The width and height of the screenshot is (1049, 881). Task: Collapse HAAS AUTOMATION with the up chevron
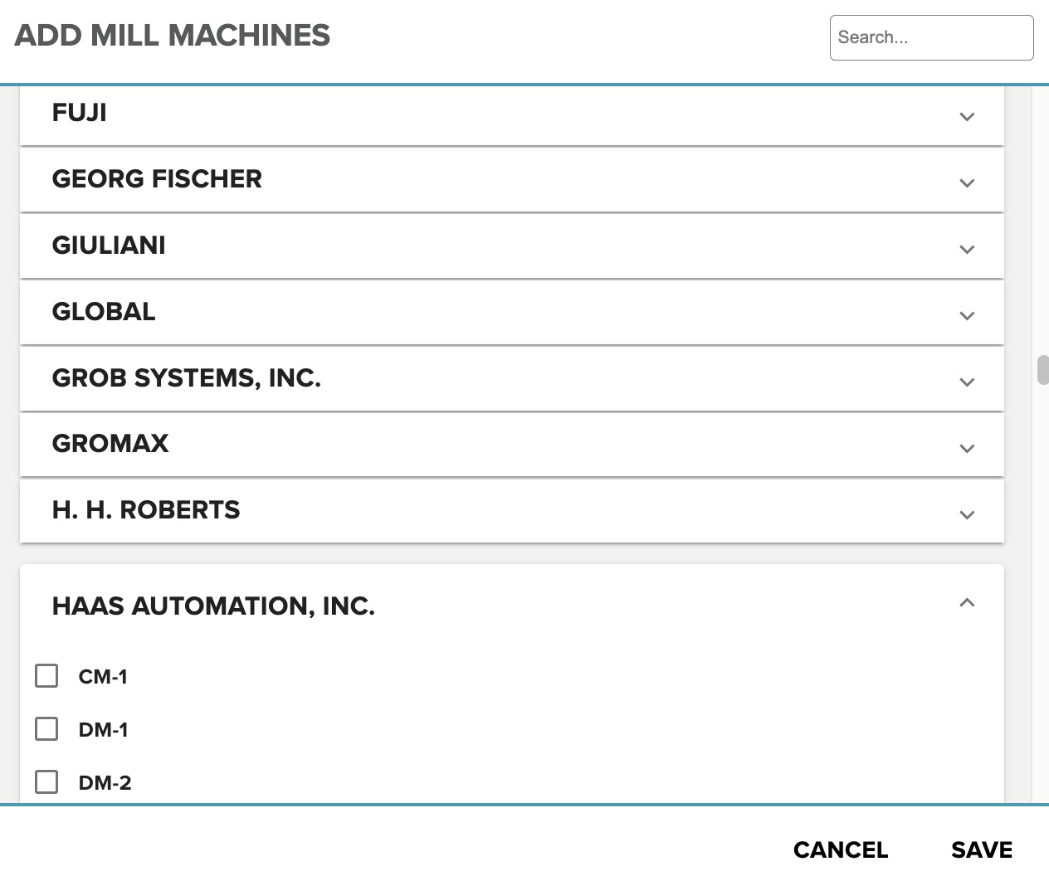coord(967,603)
